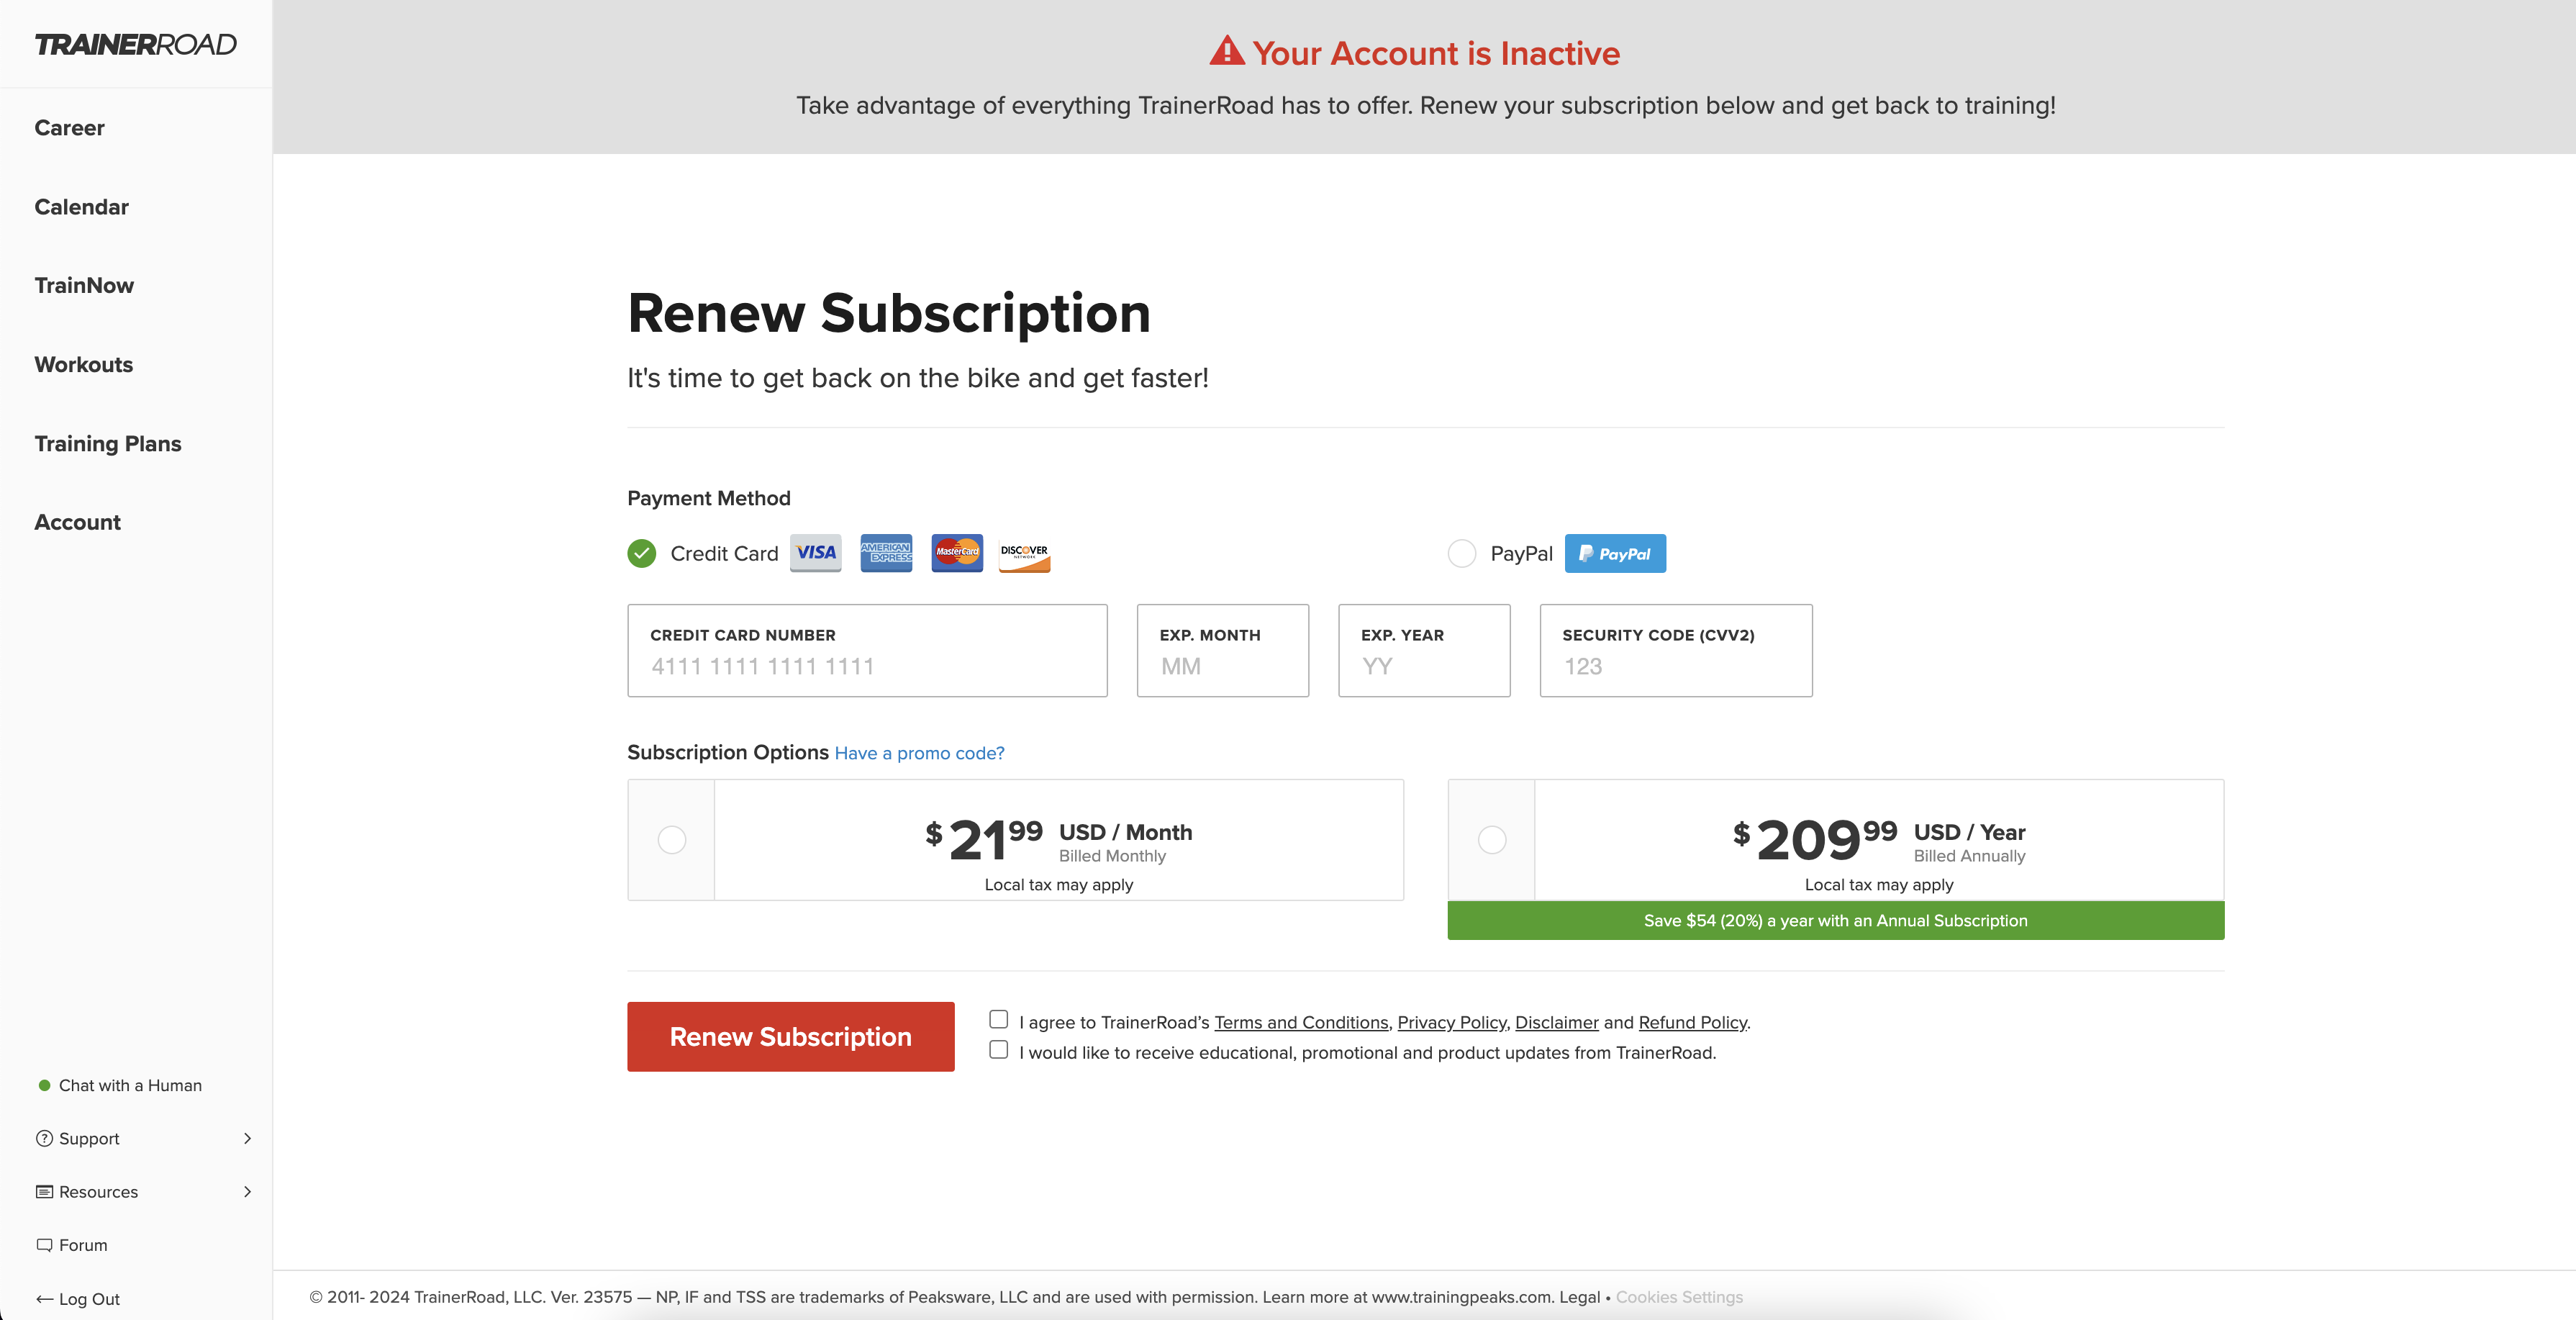Viewport: 2576px width, 1320px height.
Task: Click the TrainerRoad logo
Action: point(136,44)
